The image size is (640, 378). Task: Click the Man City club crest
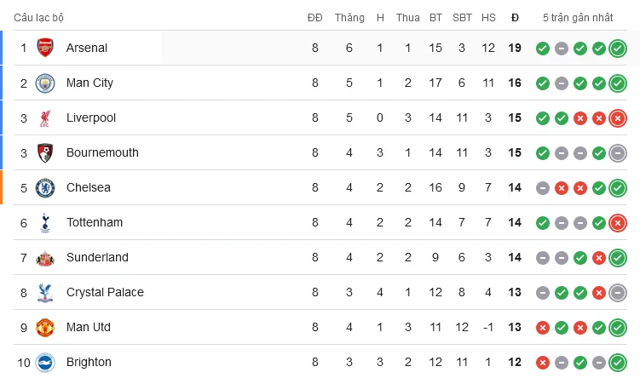click(45, 83)
